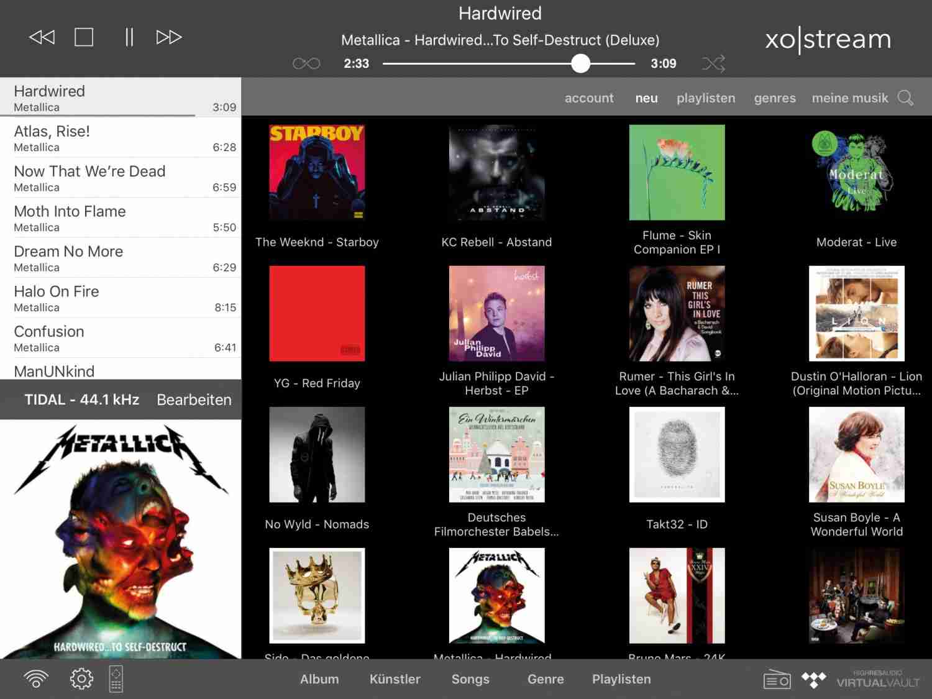Play Confusion from the queue
The image size is (932, 699).
[121, 338]
